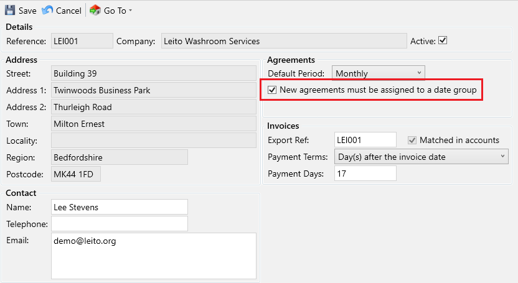Open the Payment Terms dropdown

click(421, 157)
